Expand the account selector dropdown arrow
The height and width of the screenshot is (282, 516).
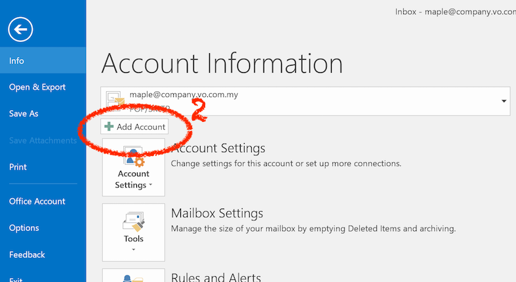tap(504, 101)
